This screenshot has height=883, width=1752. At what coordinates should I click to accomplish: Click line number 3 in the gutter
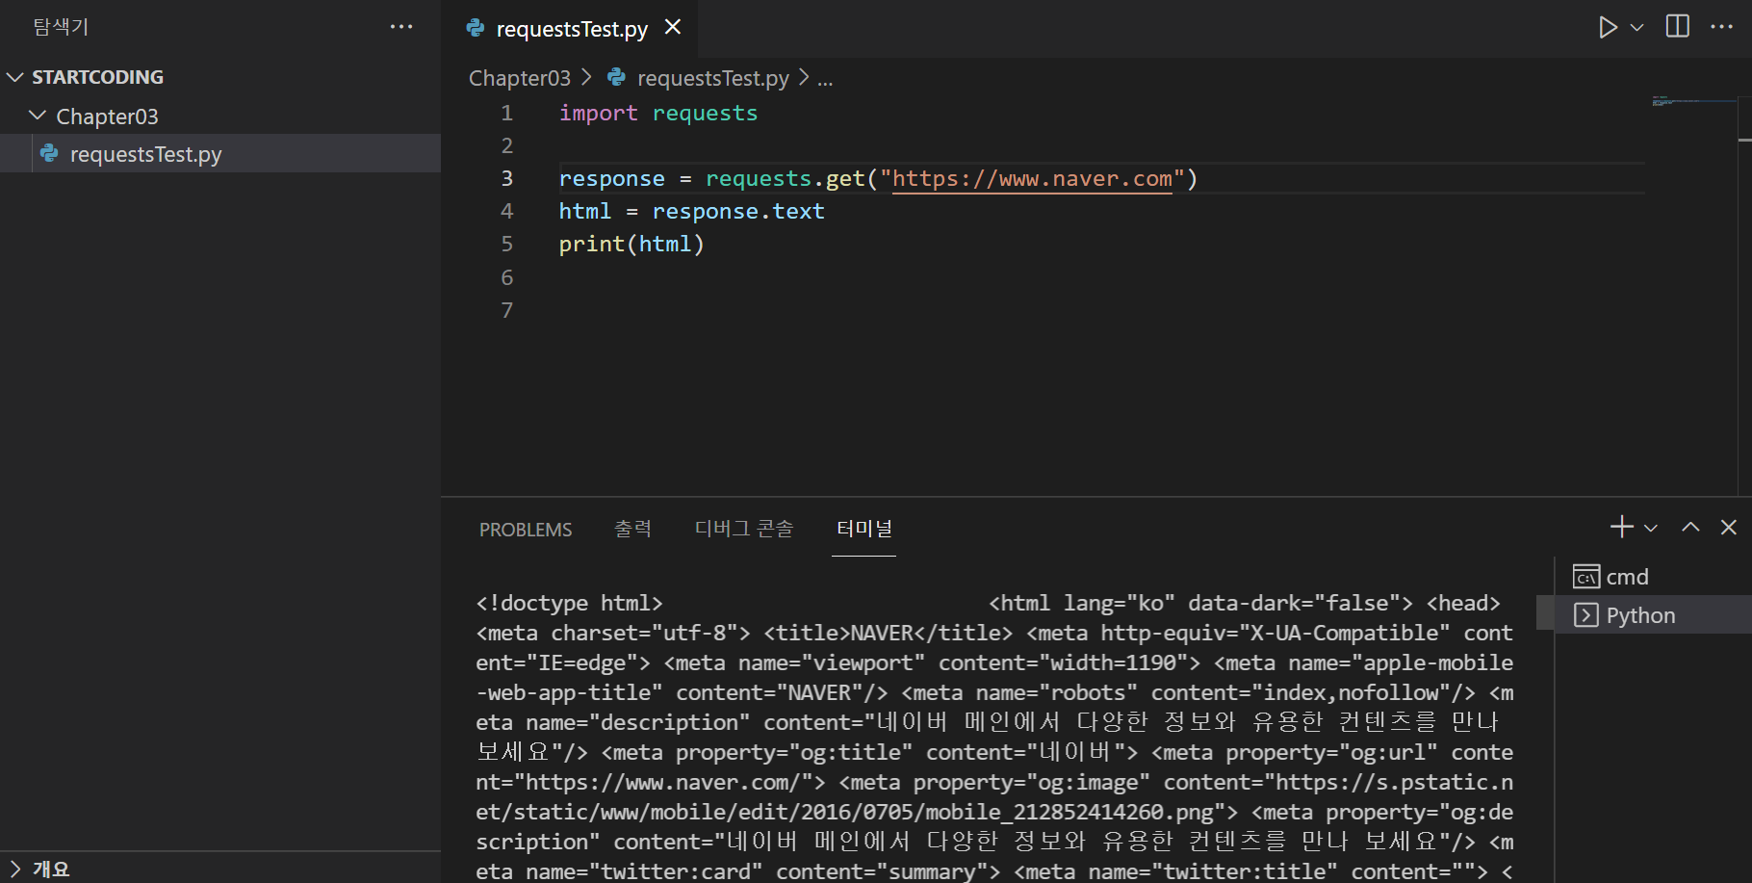point(507,179)
